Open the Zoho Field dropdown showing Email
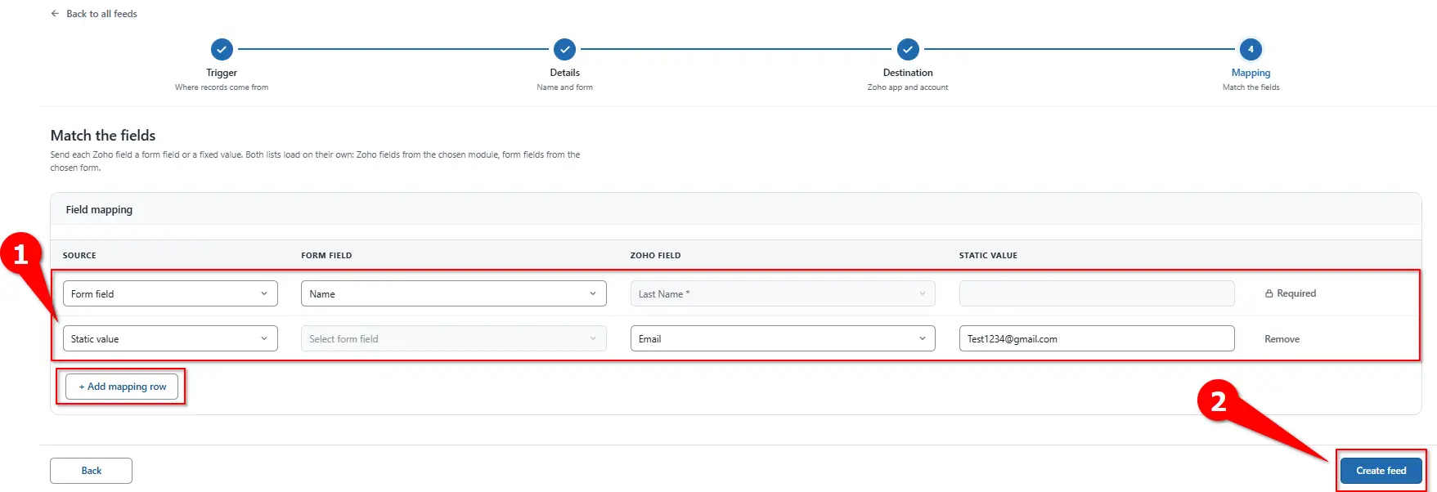This screenshot has height=492, width=1437. (x=783, y=338)
